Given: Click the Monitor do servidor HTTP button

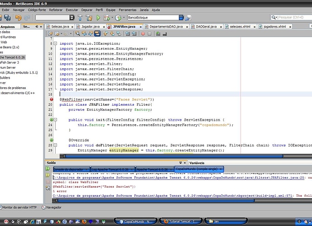Looking at the screenshot, I should coord(19,207).
